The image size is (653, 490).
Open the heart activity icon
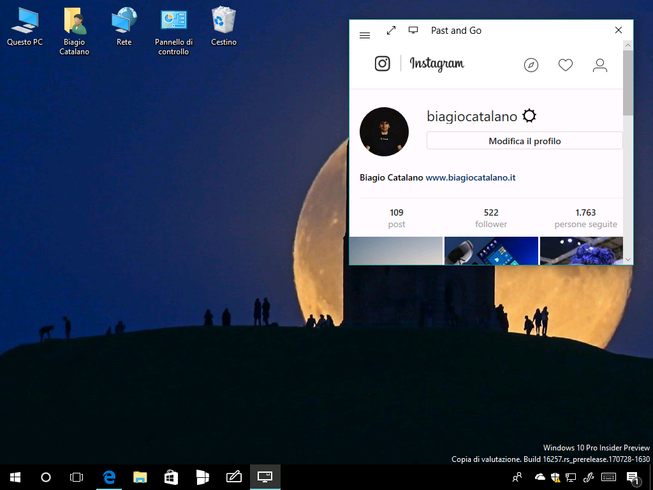pyautogui.click(x=566, y=65)
